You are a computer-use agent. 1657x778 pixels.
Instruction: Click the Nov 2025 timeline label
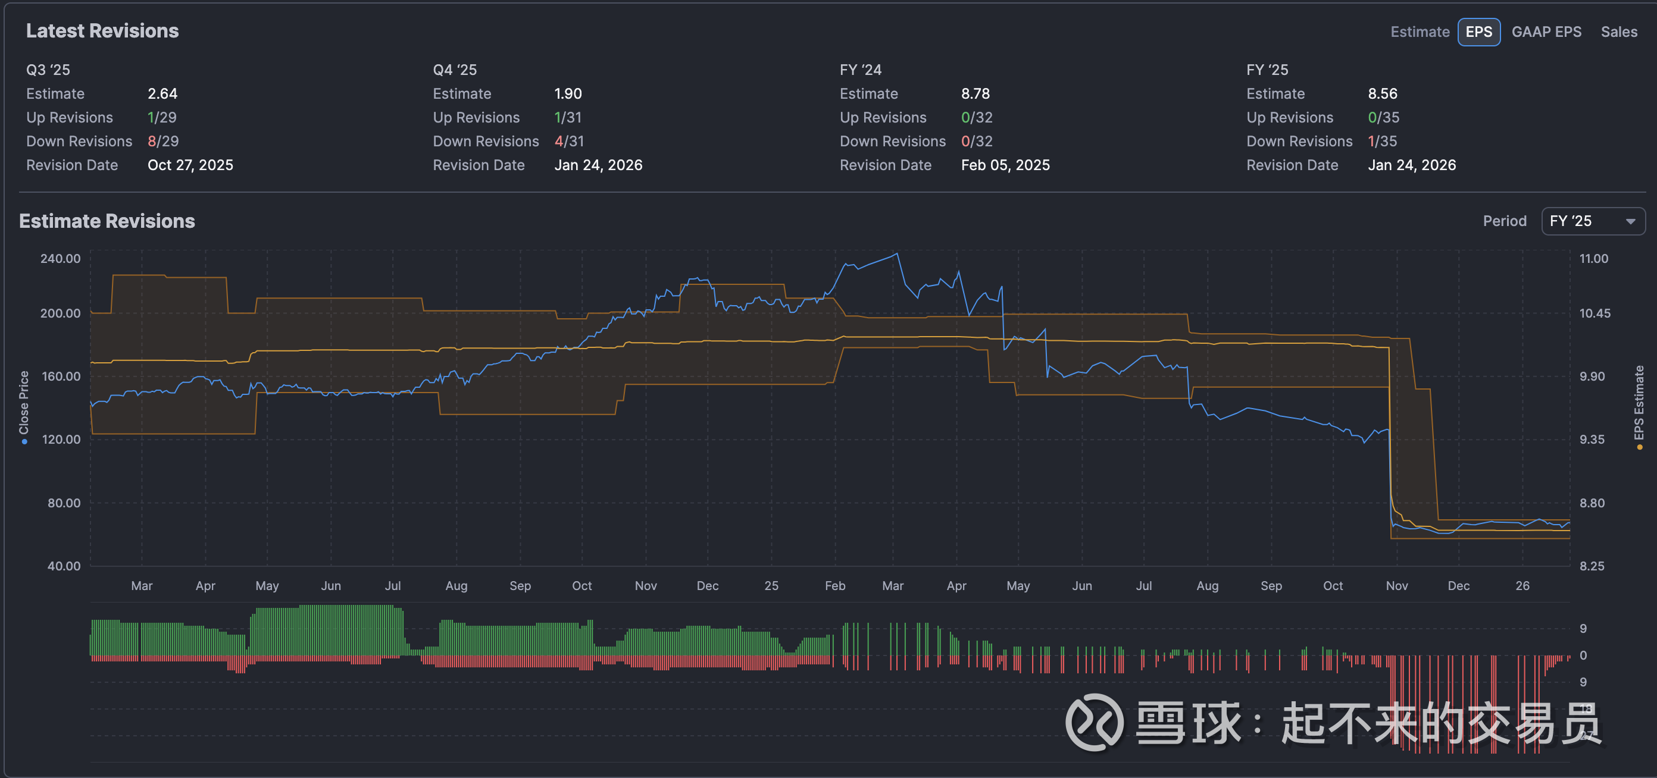point(1396,586)
